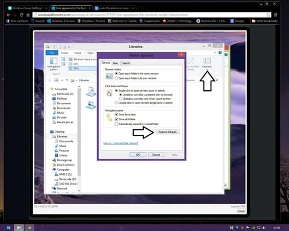The width and height of the screenshot is (289, 231).
Task: Click the Restore Defaults button
Action: [x=167, y=132]
